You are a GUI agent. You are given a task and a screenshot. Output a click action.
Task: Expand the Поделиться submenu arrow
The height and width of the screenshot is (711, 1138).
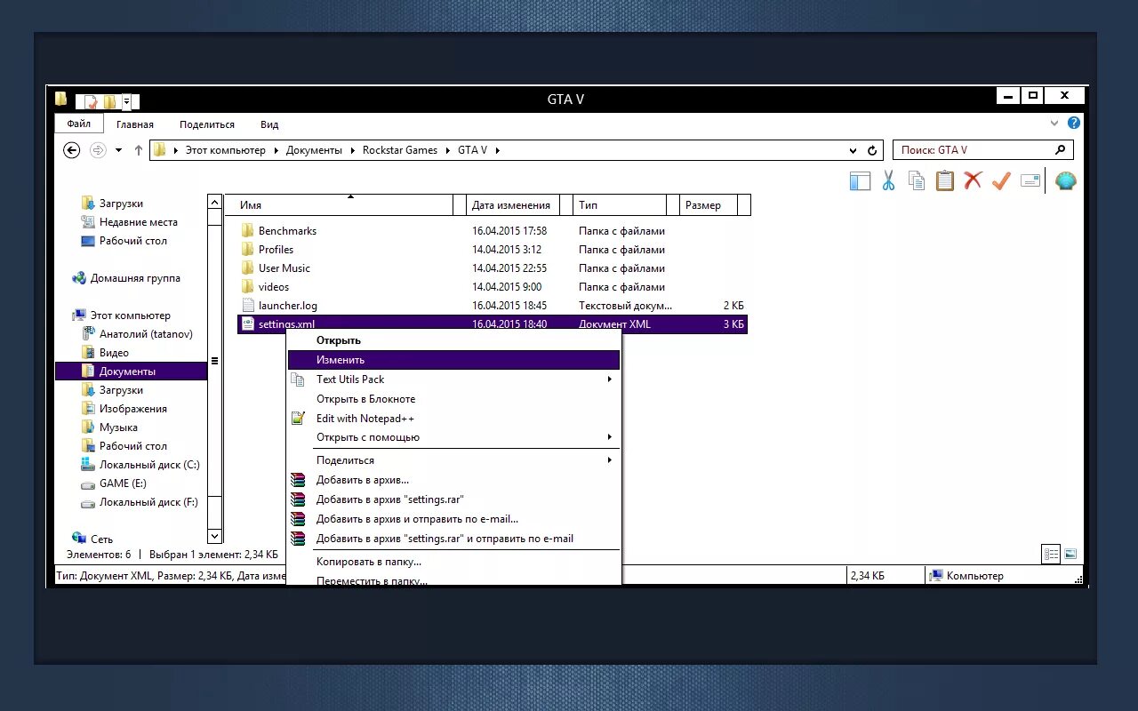tap(610, 460)
